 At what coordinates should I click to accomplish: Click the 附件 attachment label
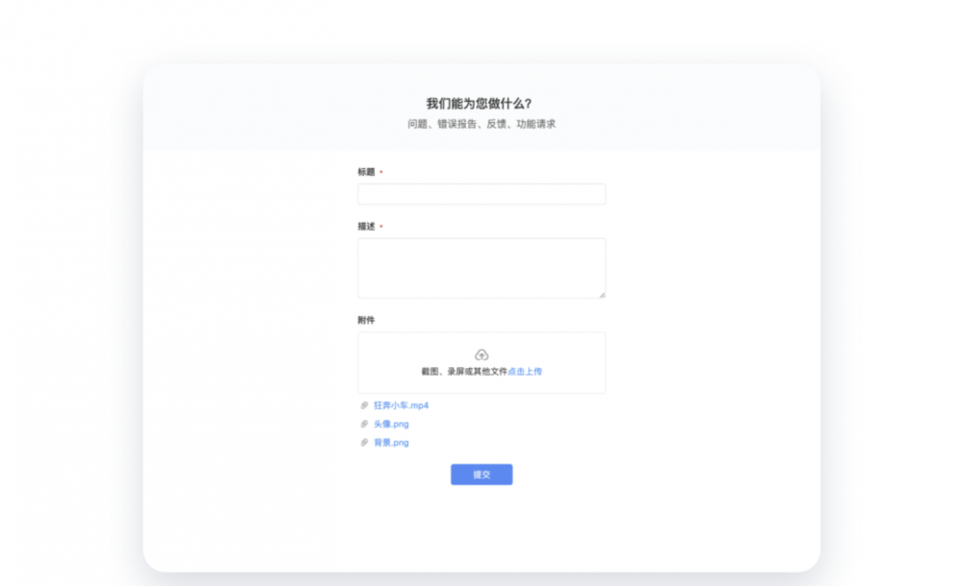[366, 320]
